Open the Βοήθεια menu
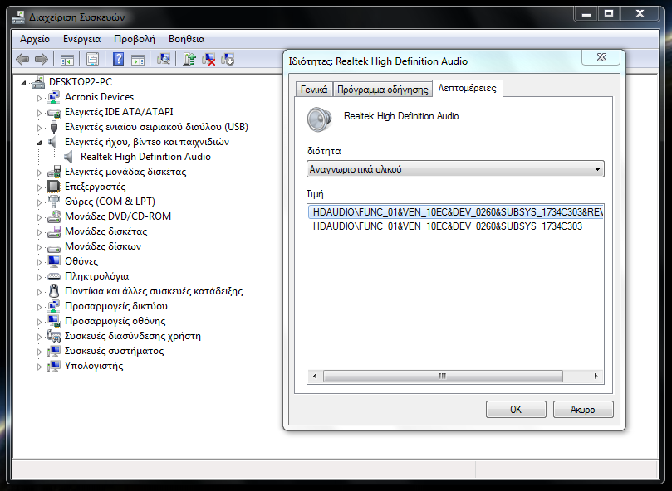Image resolution: width=672 pixels, height=491 pixels. (186, 39)
